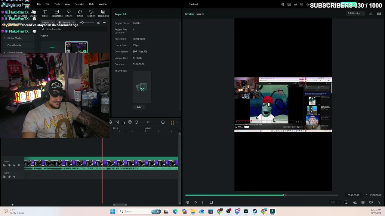Click the audio meter icon above timeline
The width and height of the screenshot is (385, 216).
coord(172,122)
